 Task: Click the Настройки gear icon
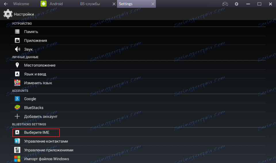(x=8, y=14)
